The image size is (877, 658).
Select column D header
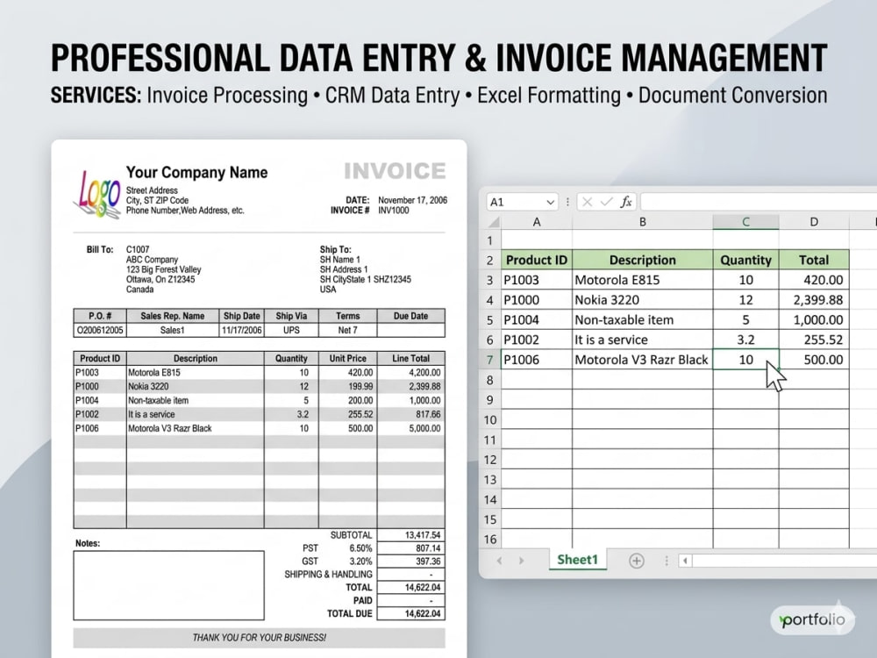[814, 222]
